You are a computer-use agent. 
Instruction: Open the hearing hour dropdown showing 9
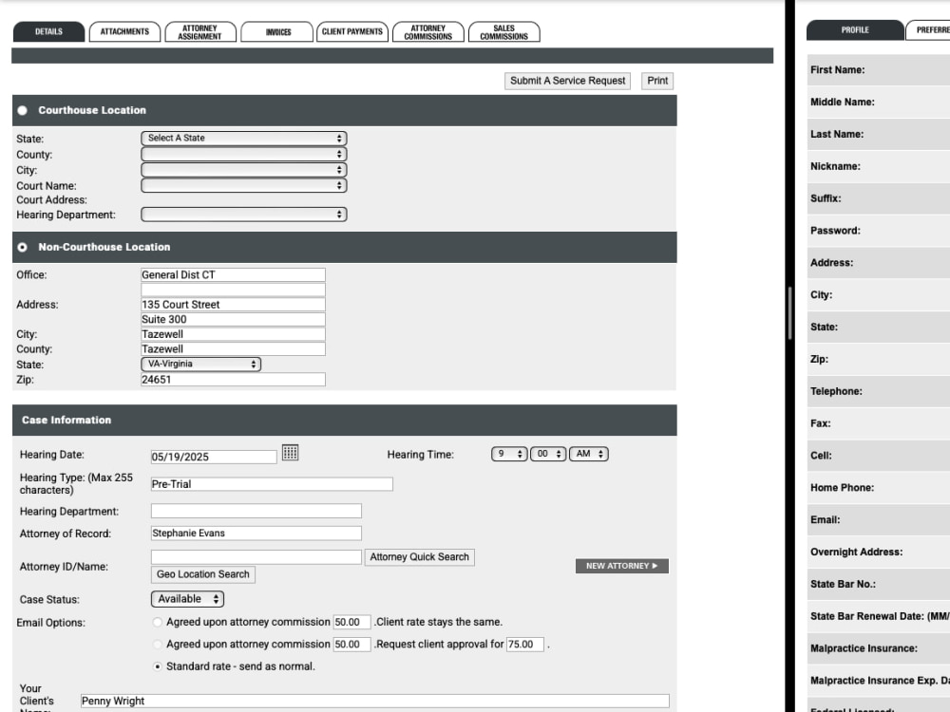tap(509, 454)
